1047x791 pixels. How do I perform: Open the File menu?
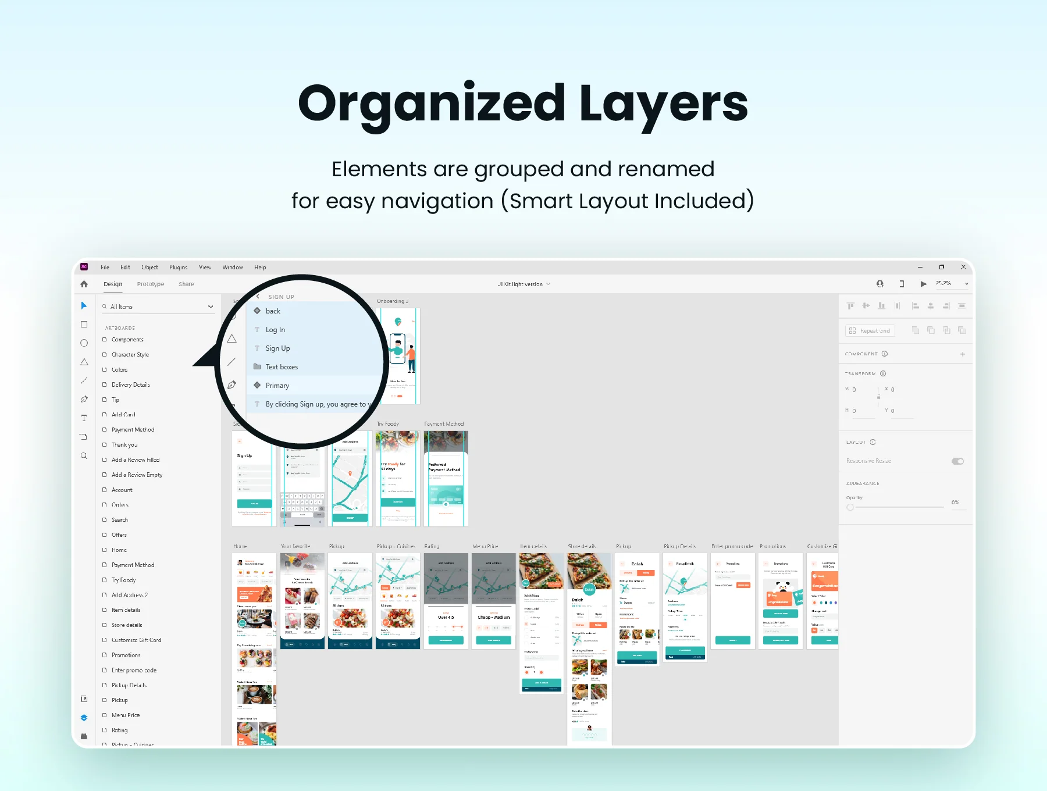tap(105, 268)
